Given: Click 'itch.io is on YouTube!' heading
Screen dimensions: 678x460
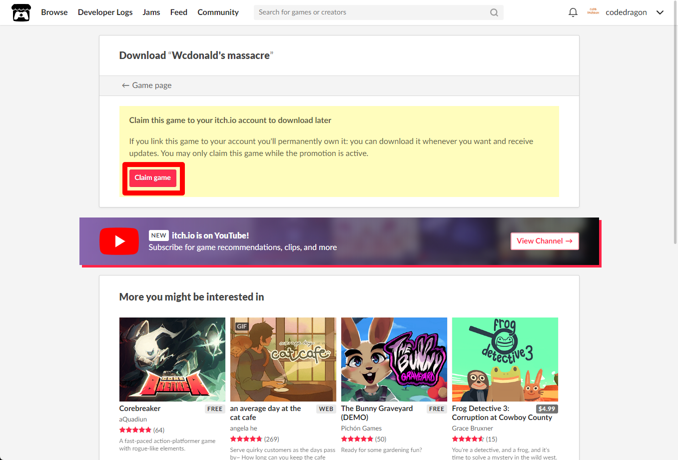Looking at the screenshot, I should click(x=210, y=235).
